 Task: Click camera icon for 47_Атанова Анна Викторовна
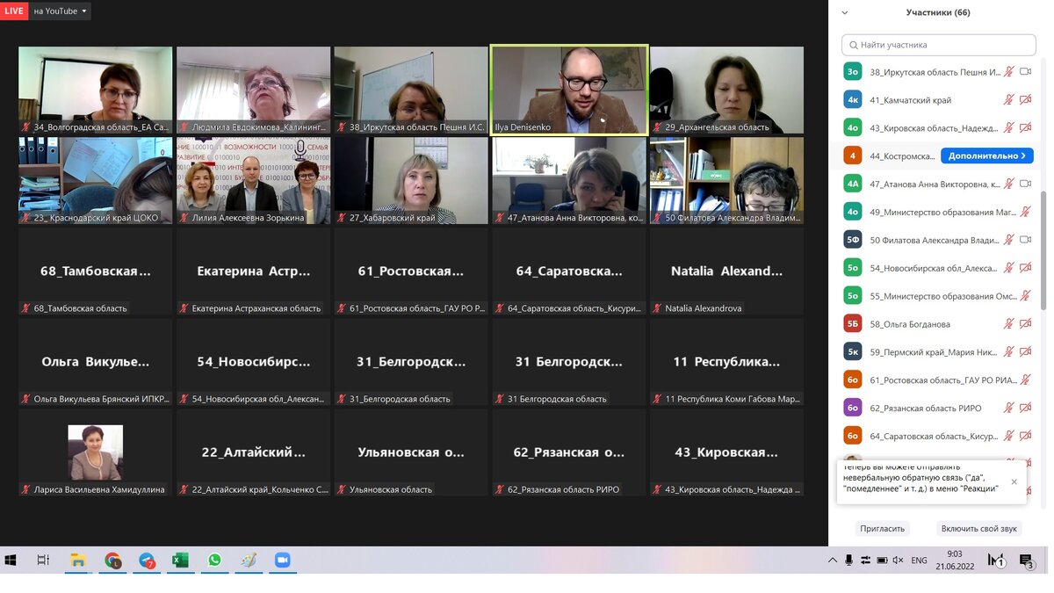tap(1024, 184)
